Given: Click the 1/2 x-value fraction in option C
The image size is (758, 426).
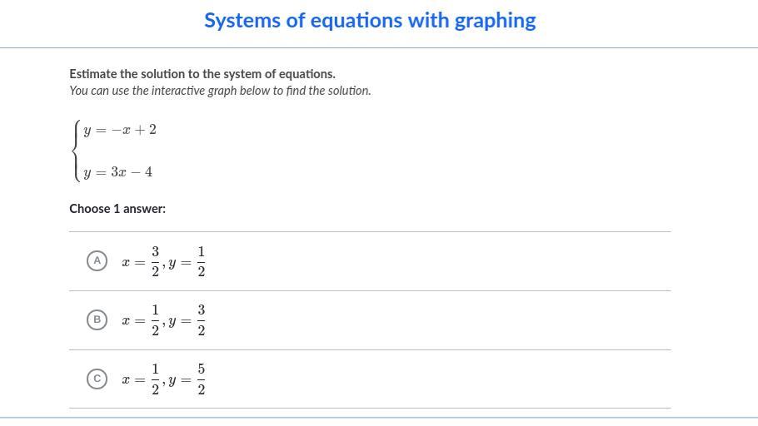Looking at the screenshot, I should pyautogui.click(x=155, y=379).
